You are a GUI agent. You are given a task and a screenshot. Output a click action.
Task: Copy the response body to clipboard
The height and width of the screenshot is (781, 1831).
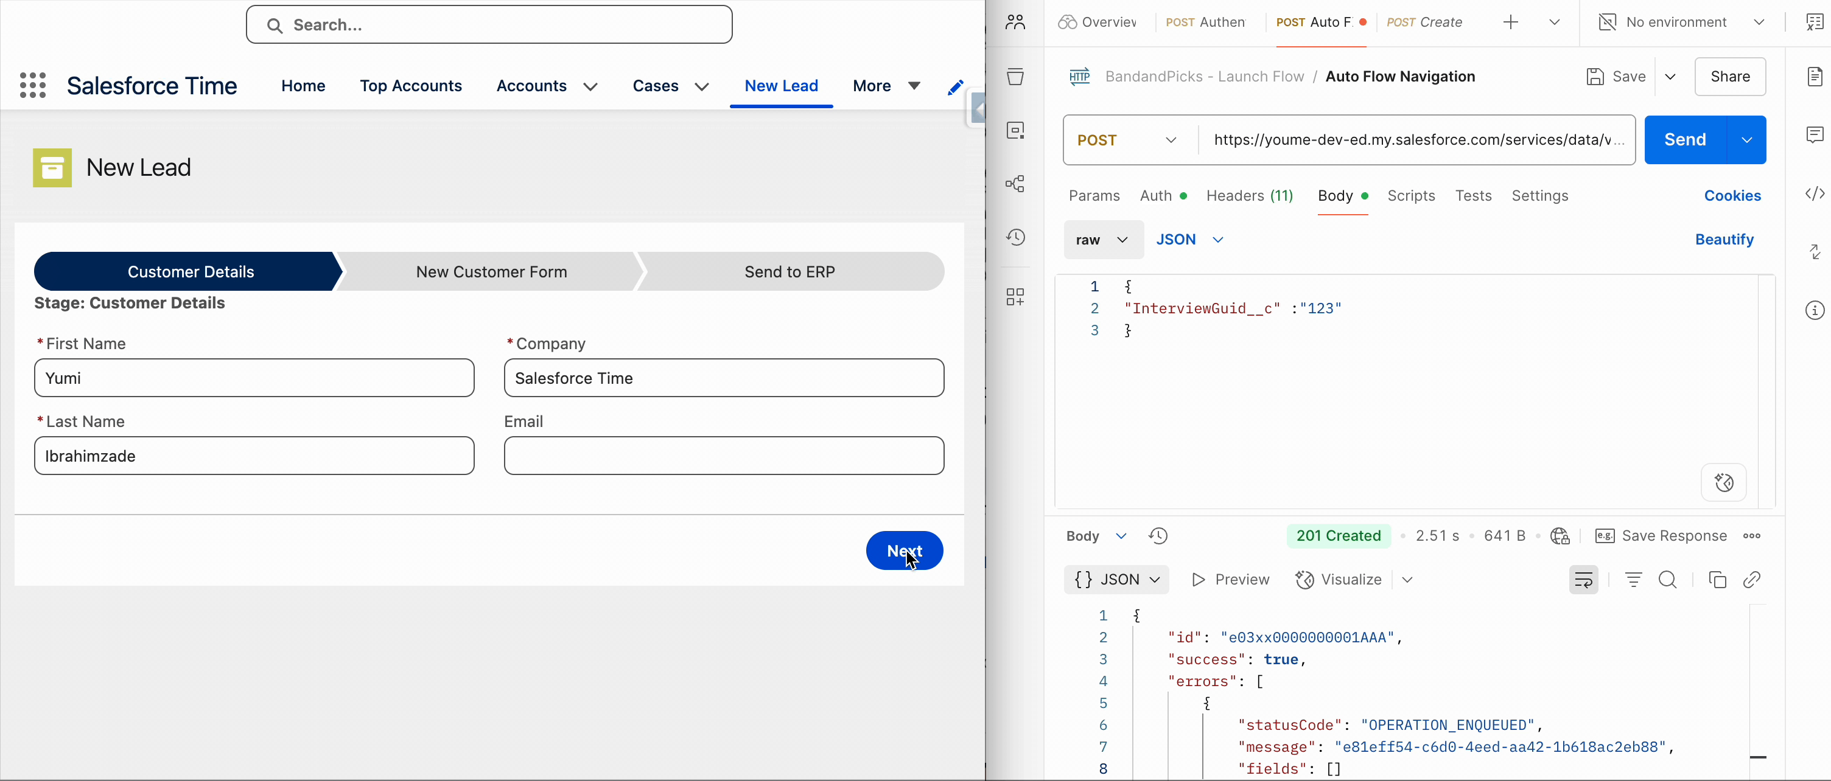[1717, 580]
